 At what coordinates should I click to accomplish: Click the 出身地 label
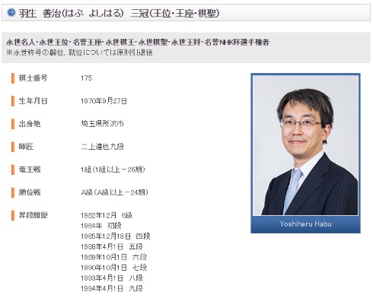(30, 124)
